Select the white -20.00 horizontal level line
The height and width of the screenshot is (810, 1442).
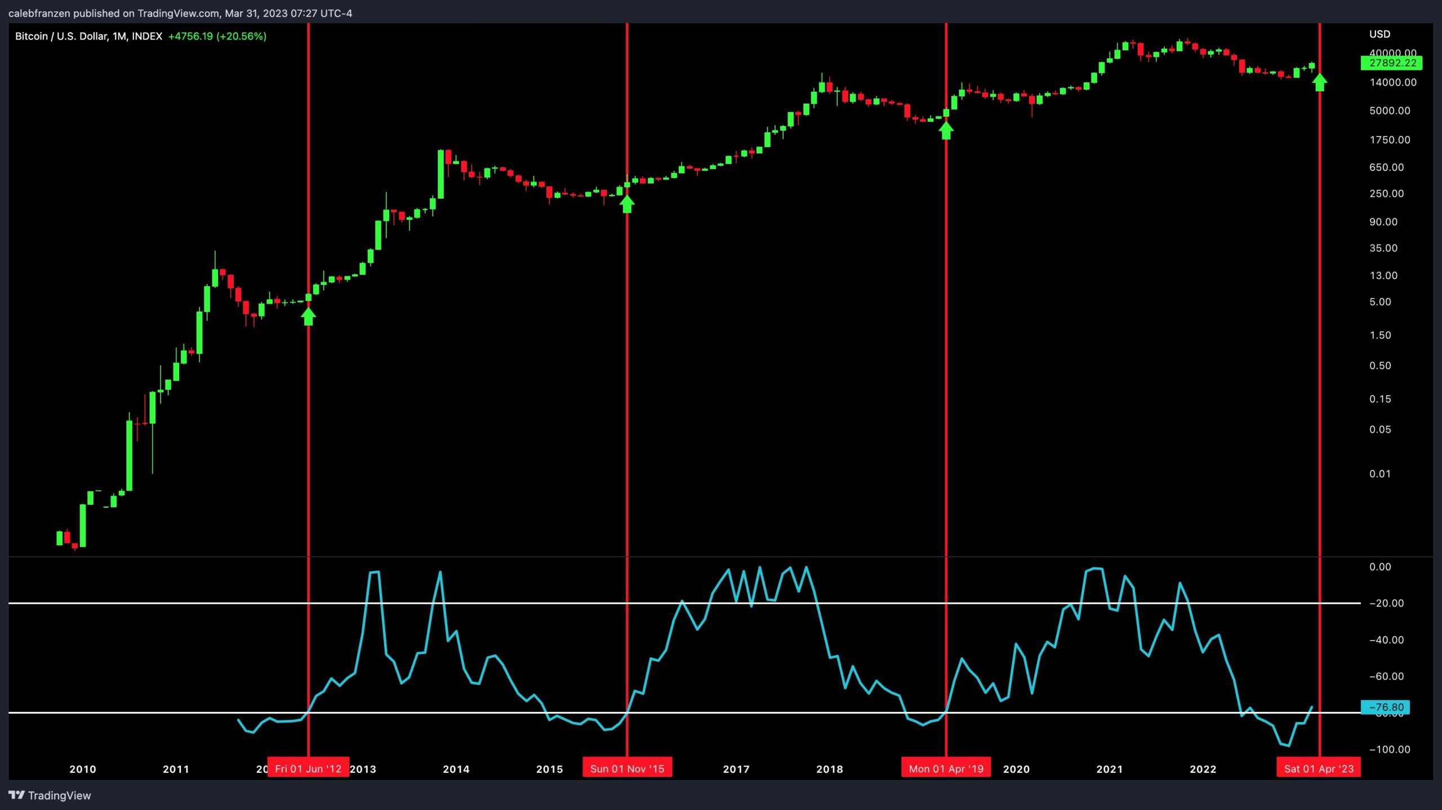(x=507, y=603)
